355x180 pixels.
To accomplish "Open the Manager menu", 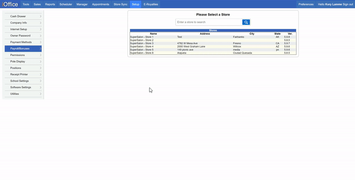I will click(x=82, y=4).
